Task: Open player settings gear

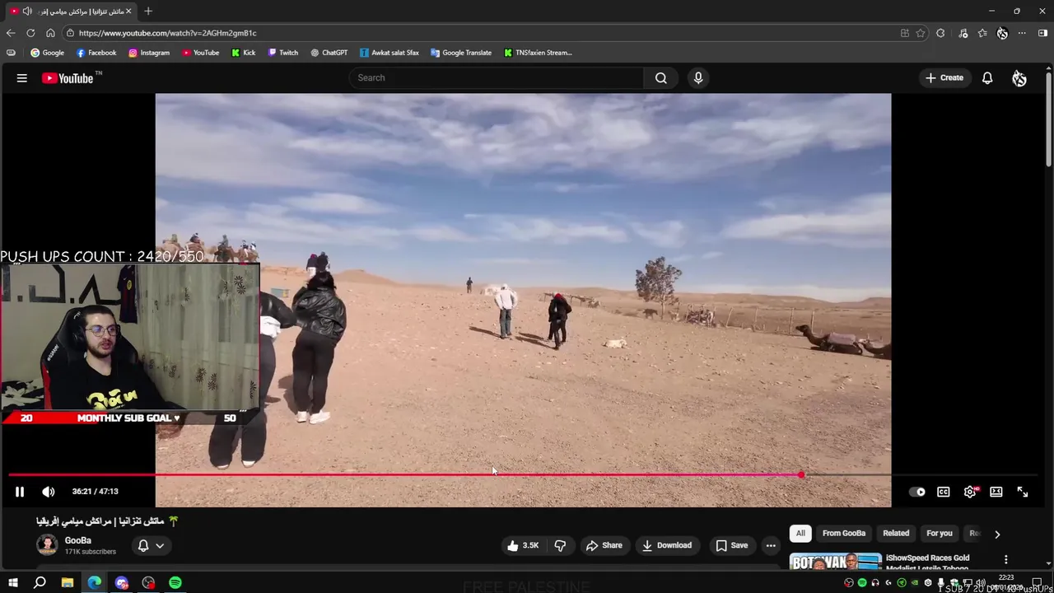Action: click(970, 492)
